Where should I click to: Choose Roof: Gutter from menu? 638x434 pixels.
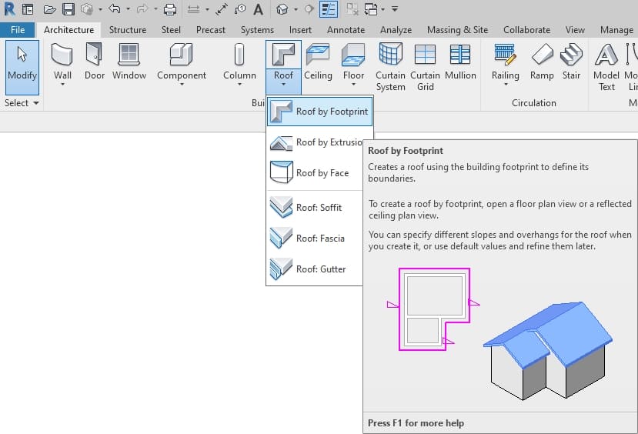click(315, 269)
